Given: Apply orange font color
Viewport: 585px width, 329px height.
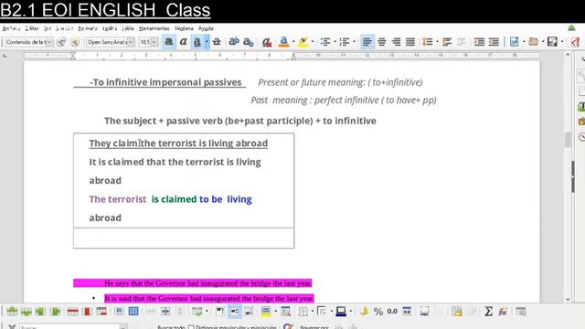Looking at the screenshot, I should (284, 42).
